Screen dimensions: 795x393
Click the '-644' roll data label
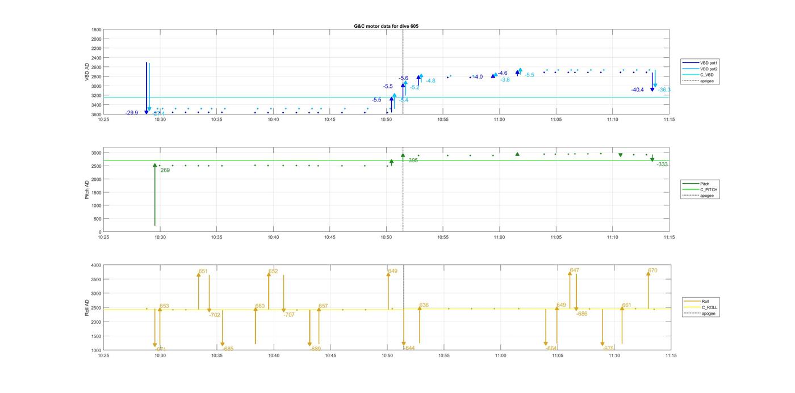[x=409, y=348]
